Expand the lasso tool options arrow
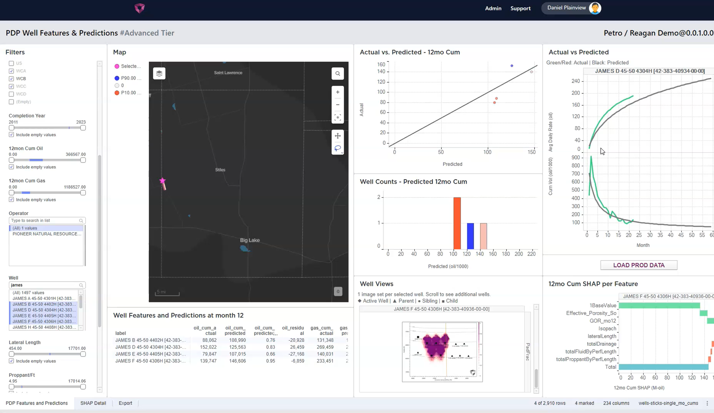Screen dimensions: 714x413 [342, 153]
